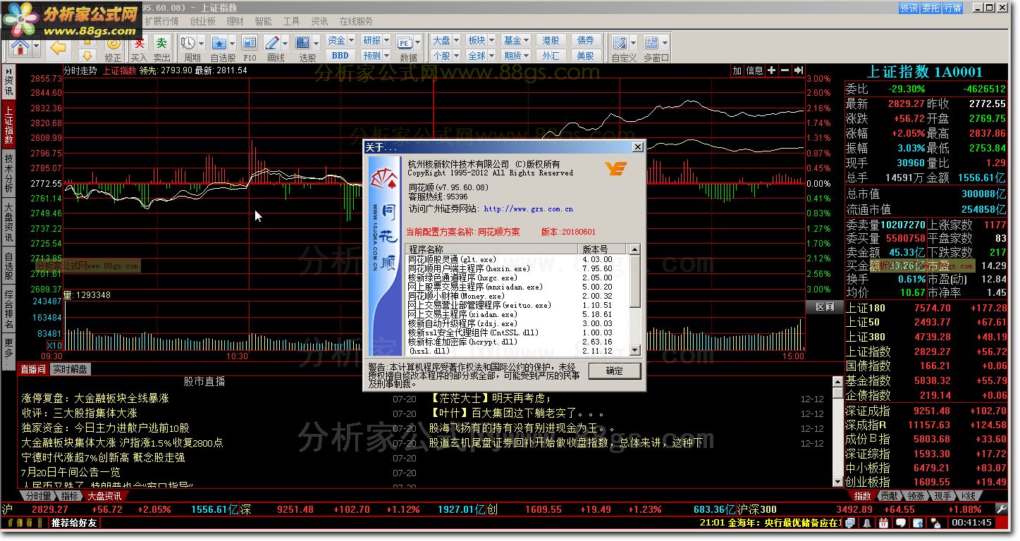This screenshot has height=541, width=1020.
Task: Open the 选股 stock picker icon
Action: pyautogui.click(x=303, y=43)
